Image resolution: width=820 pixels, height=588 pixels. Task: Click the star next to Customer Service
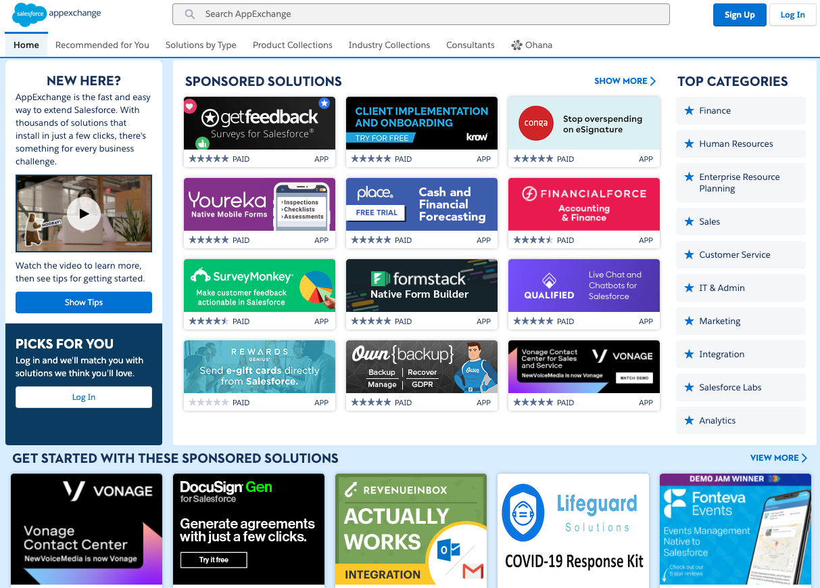click(x=689, y=254)
